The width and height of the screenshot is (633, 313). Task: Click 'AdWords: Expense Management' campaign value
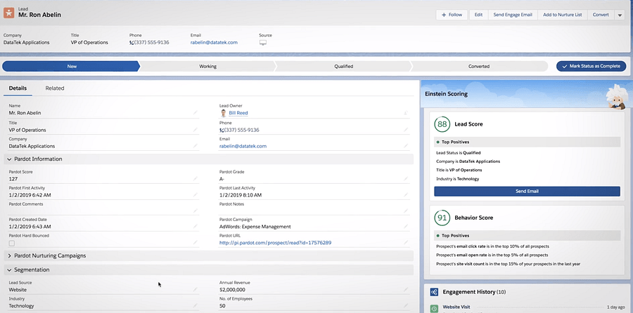tap(255, 227)
